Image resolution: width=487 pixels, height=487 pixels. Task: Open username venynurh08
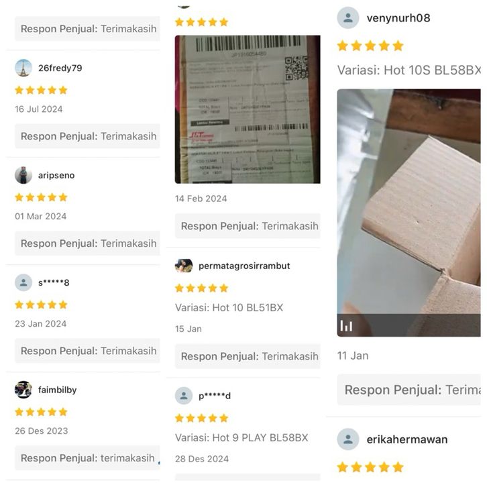click(x=398, y=18)
